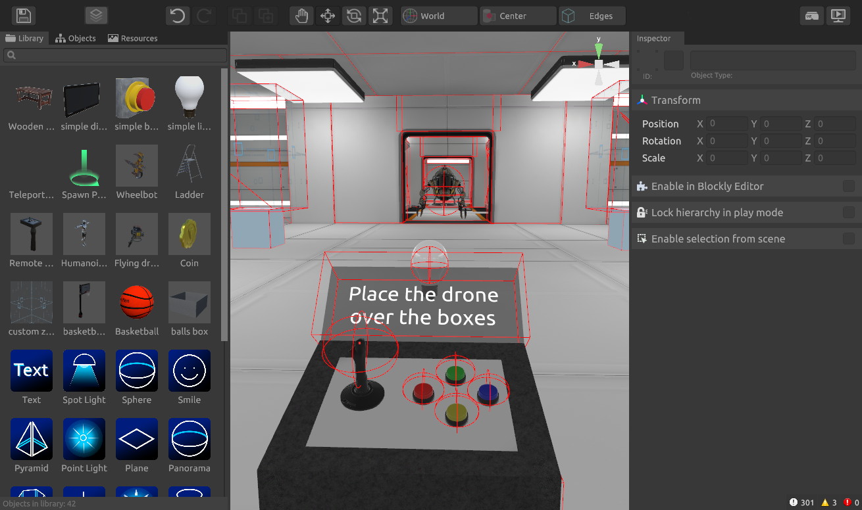Pick the scale tool icon

coord(380,16)
